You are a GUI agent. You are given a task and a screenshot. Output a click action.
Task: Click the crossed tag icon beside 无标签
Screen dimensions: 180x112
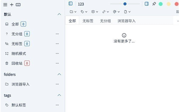click(x=7, y=44)
